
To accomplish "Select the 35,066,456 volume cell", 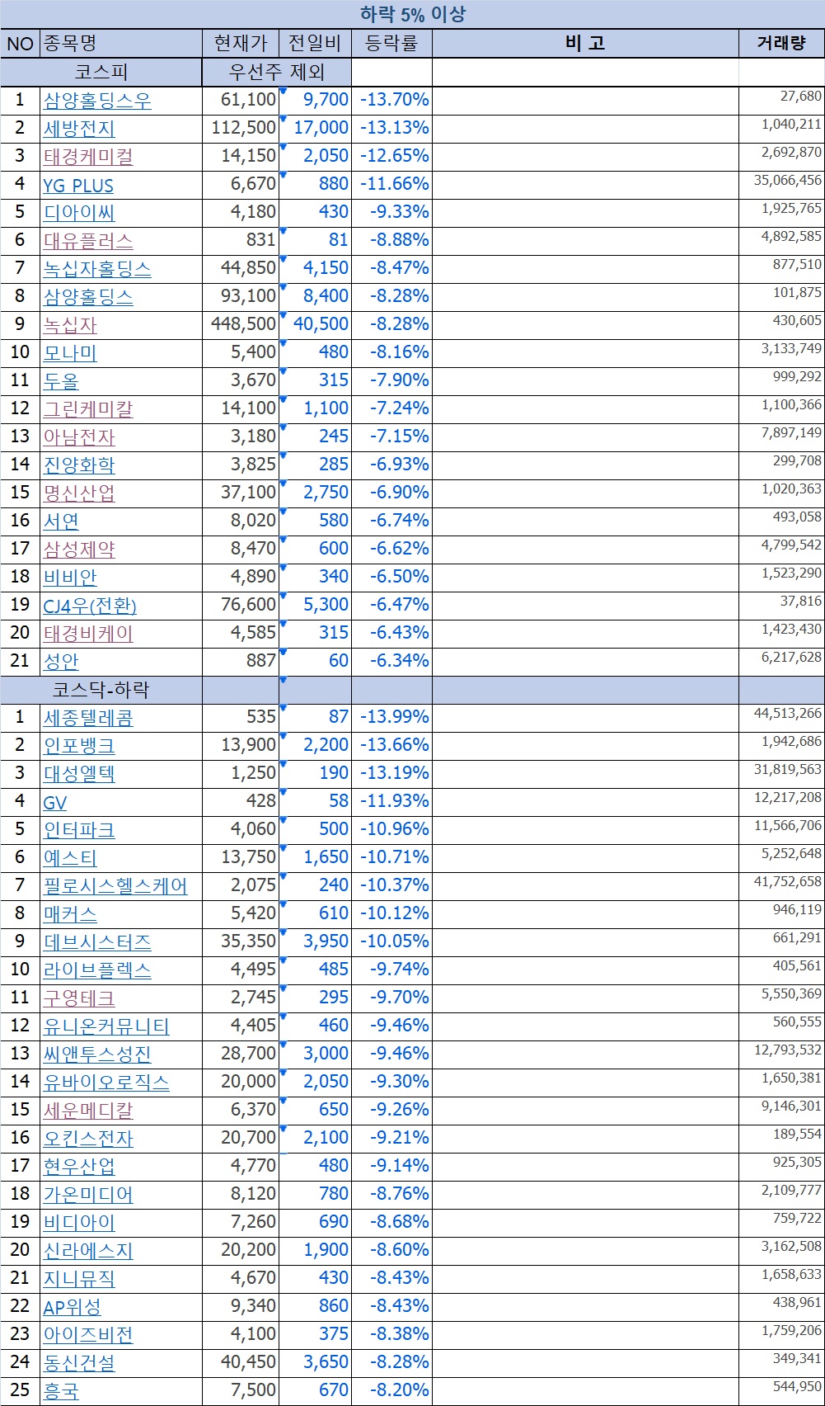I will 781,184.
